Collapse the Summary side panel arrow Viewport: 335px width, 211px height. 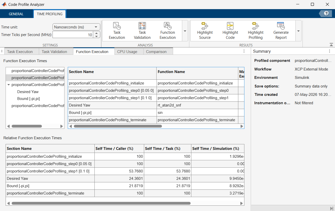point(331,208)
